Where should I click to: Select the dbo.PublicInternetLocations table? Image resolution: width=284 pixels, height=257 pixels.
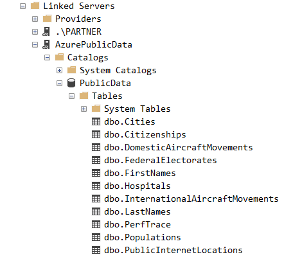tap(173, 250)
